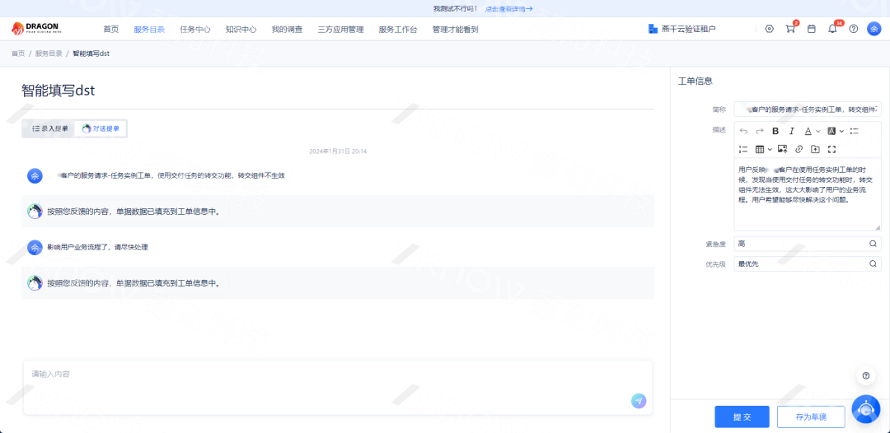Screen dimensions: 890x433
Task: Expand the font color dropdown arrow
Action: [x=818, y=132]
